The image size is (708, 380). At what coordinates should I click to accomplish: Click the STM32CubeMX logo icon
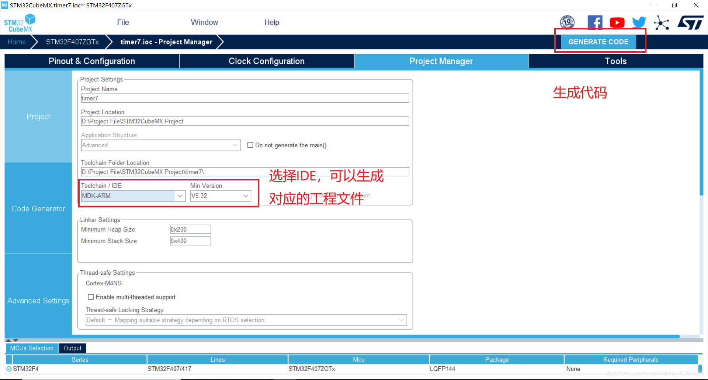point(20,23)
